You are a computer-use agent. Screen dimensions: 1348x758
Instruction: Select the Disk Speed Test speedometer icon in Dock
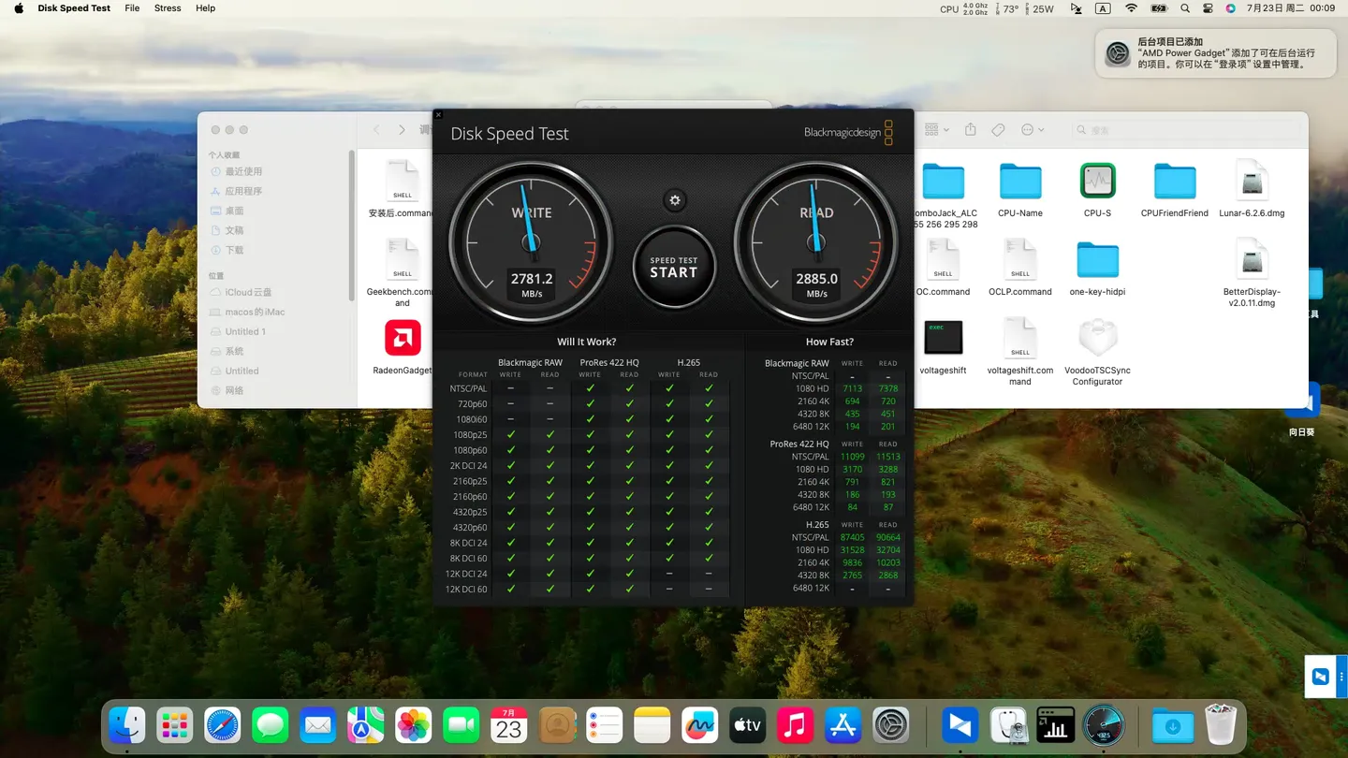(x=1105, y=725)
